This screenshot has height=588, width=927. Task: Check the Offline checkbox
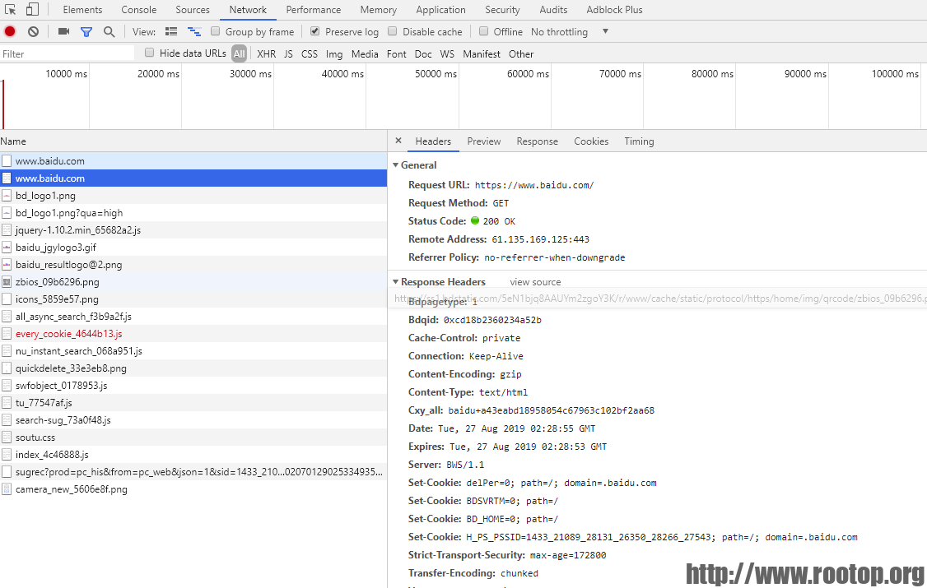tap(484, 31)
